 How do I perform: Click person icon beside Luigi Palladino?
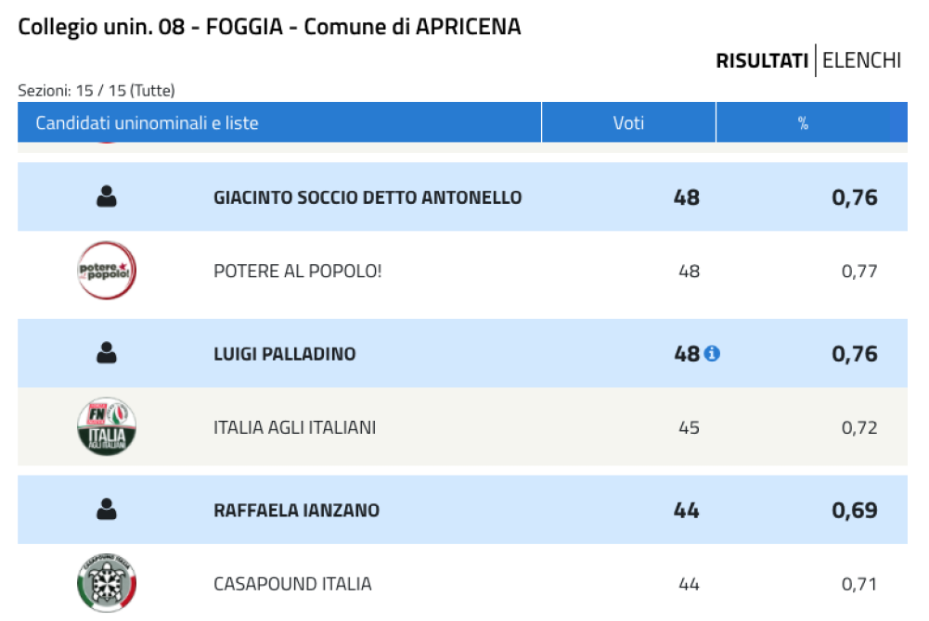tap(107, 353)
